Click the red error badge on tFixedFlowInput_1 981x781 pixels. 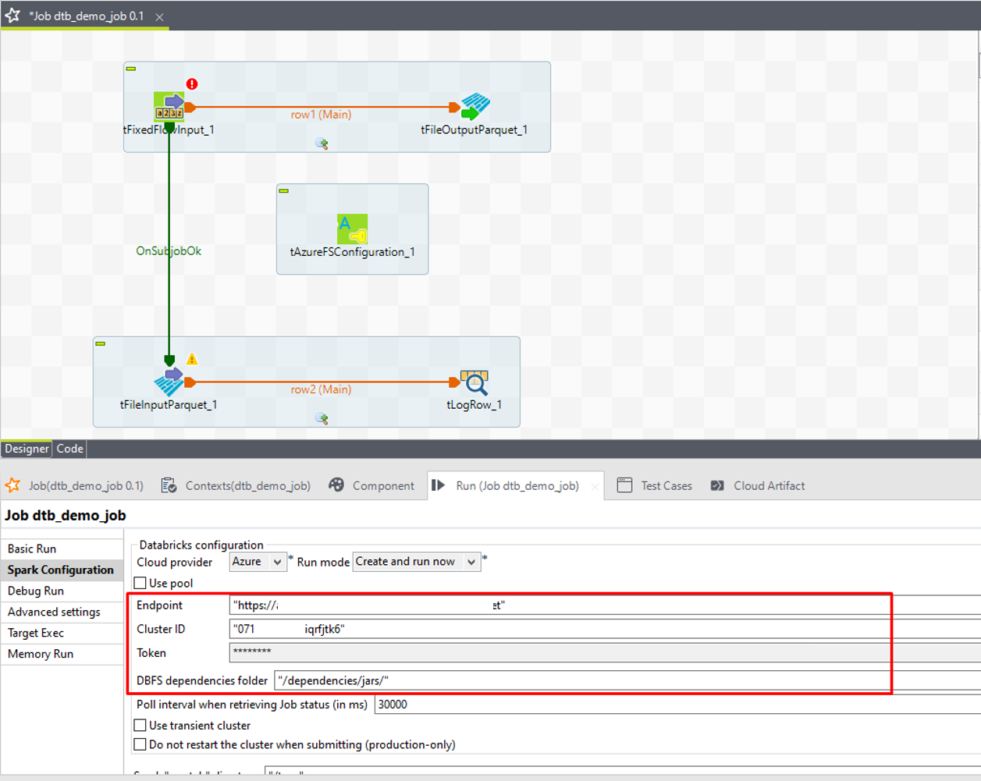(192, 84)
